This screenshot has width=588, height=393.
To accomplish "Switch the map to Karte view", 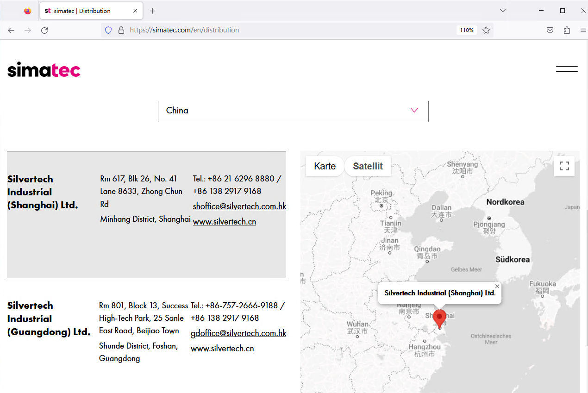I will pyautogui.click(x=325, y=166).
